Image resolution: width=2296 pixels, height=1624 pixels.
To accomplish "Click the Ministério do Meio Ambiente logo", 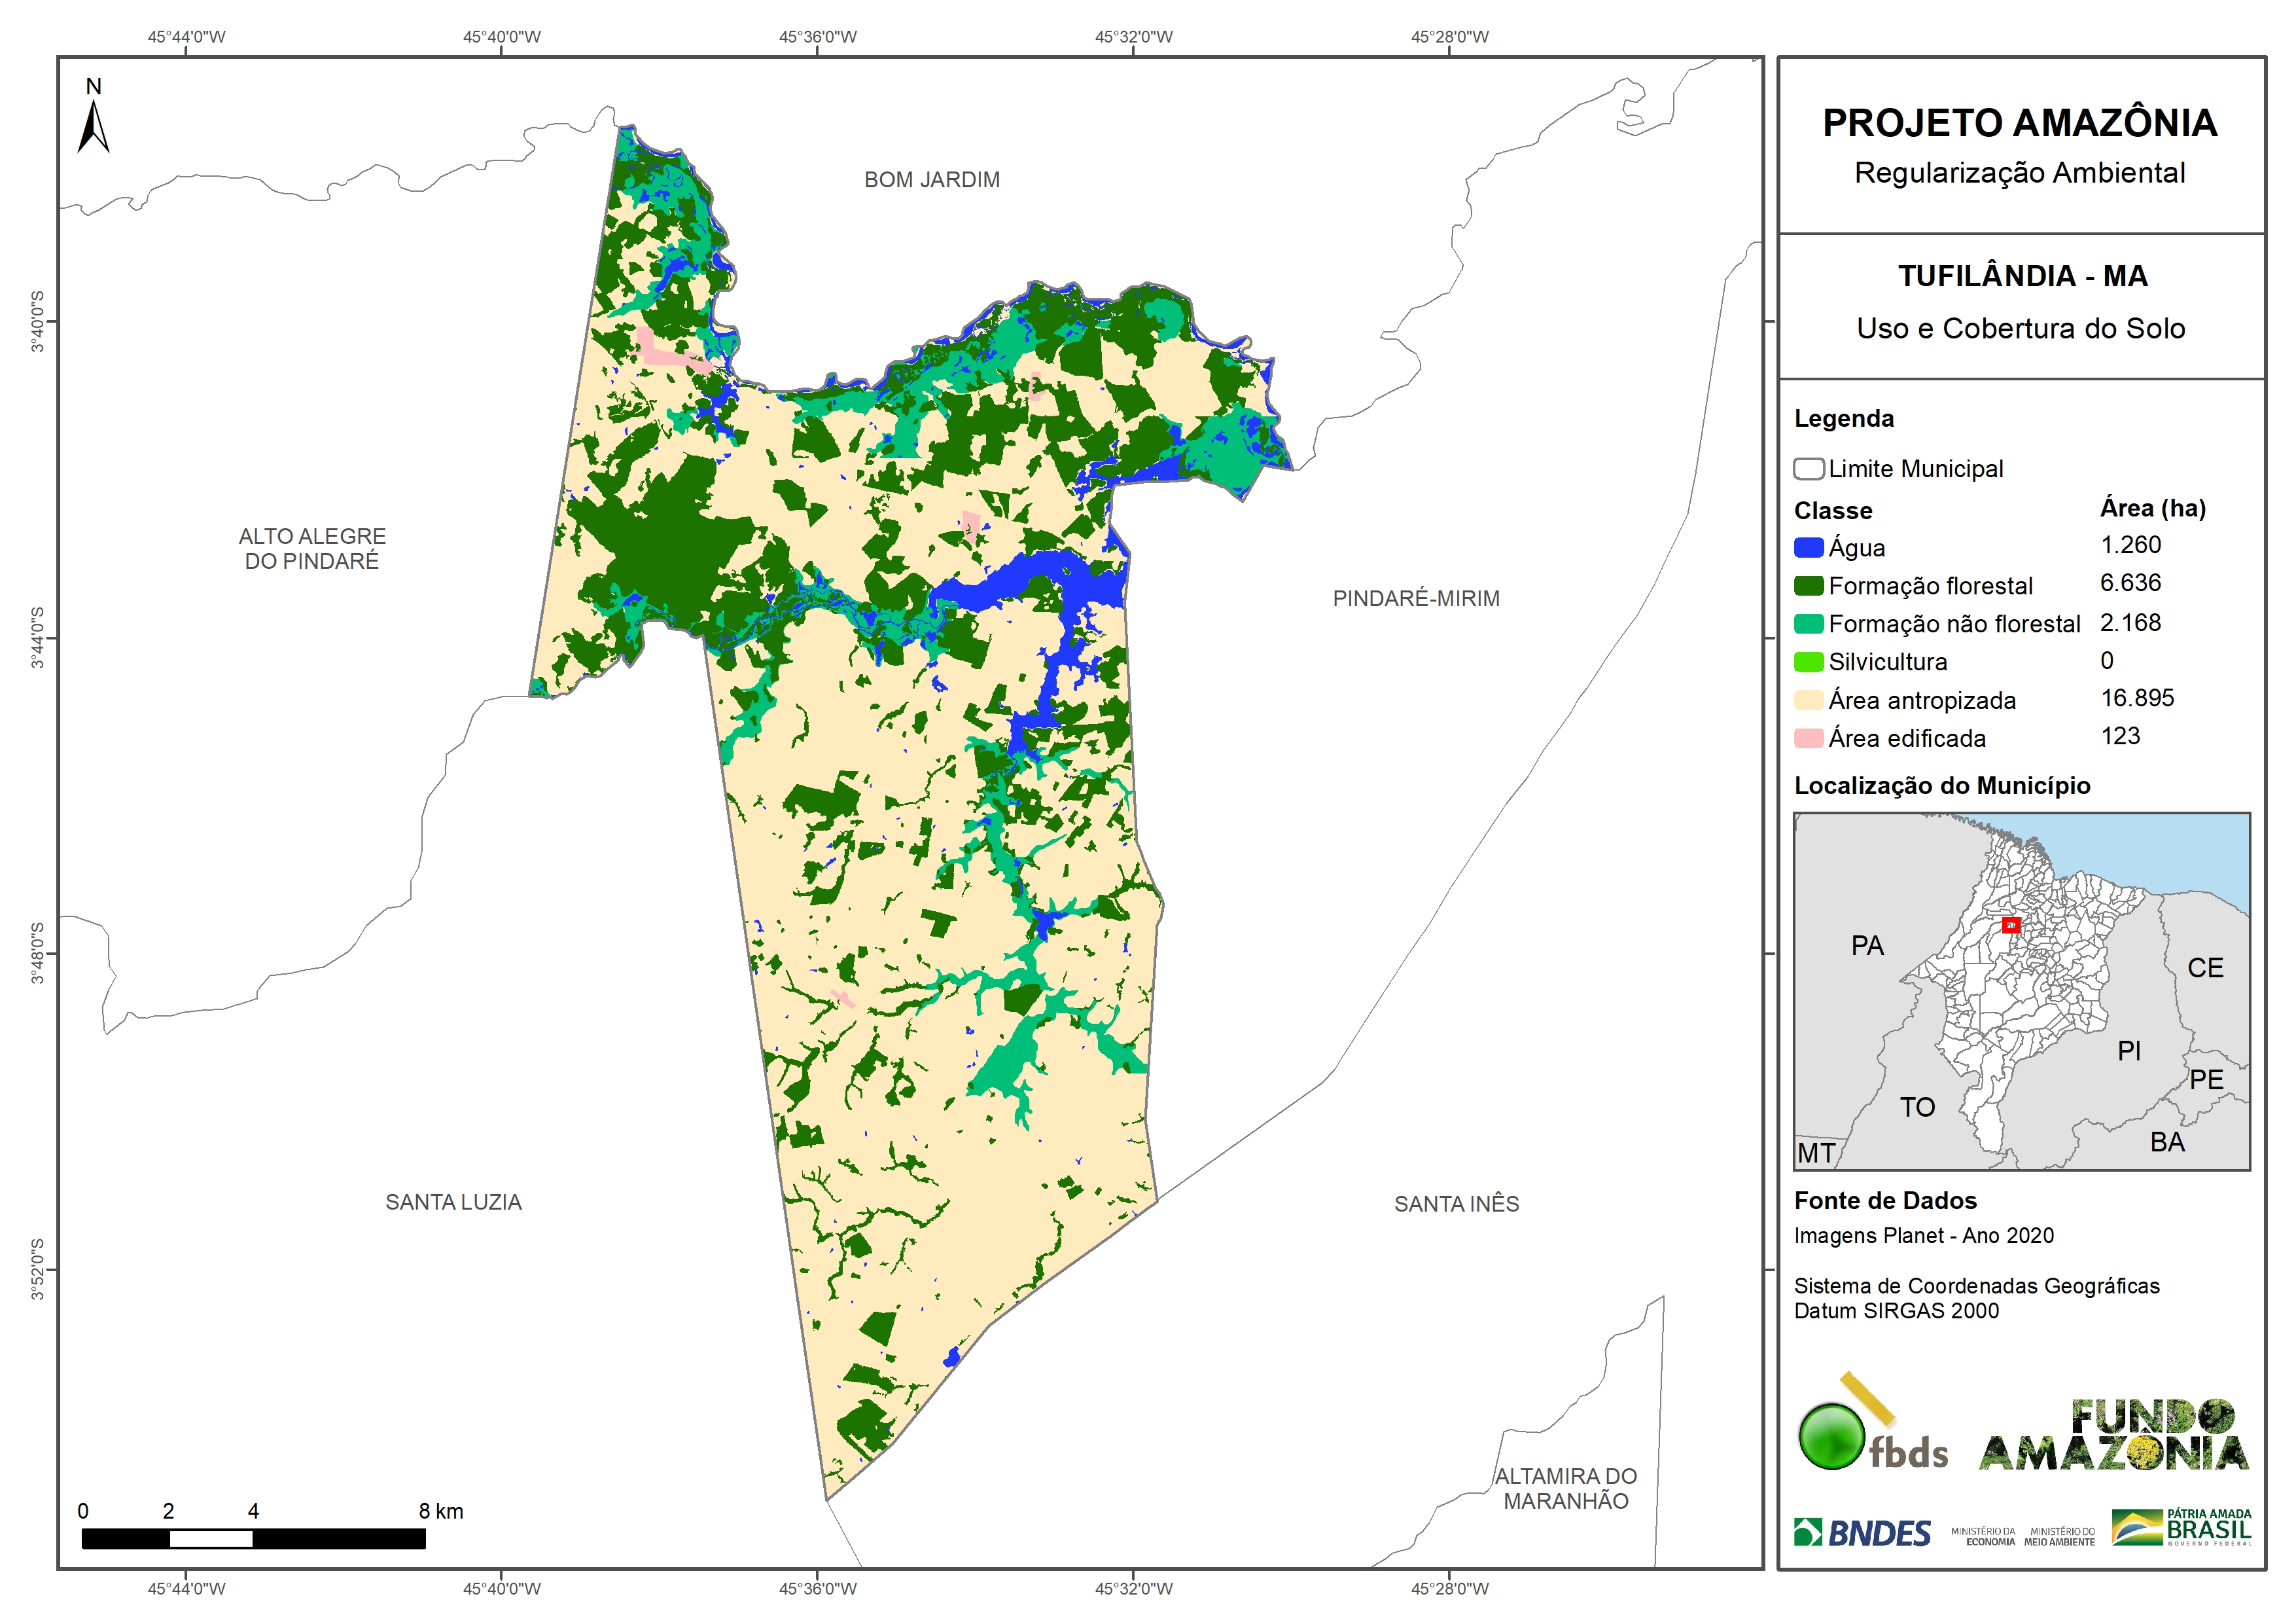I will pos(2059,1537).
